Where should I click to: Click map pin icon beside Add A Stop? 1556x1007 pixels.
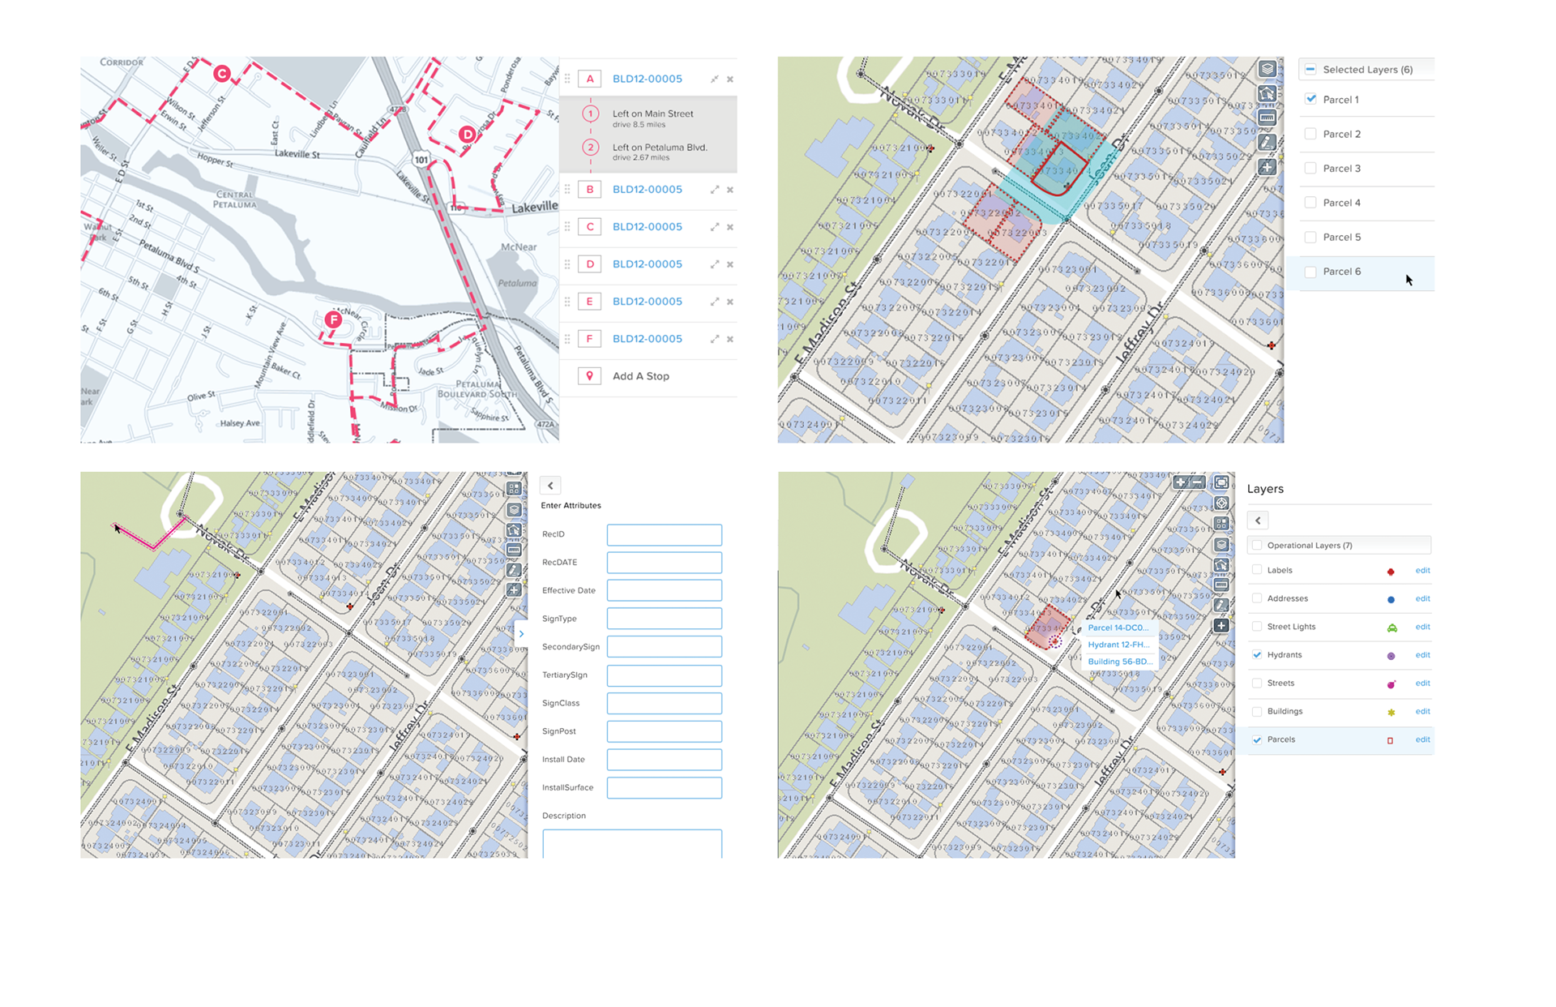[589, 376]
